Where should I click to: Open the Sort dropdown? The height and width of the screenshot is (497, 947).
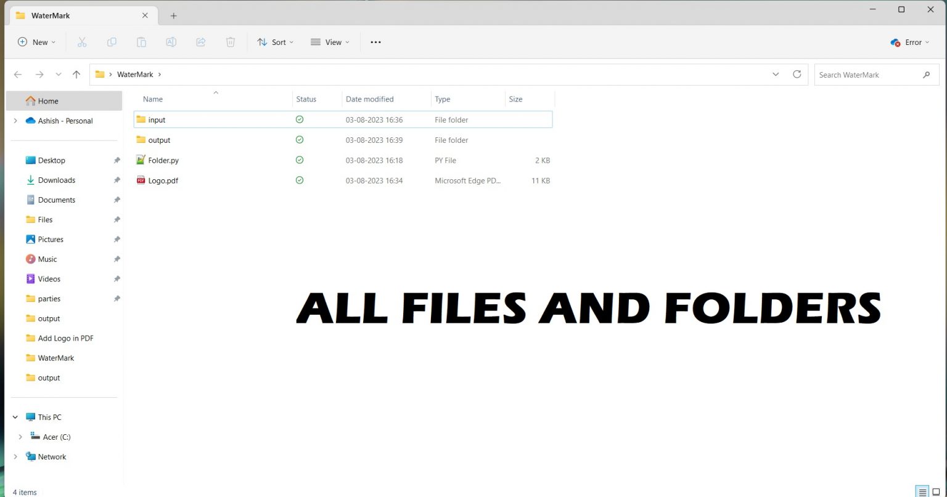(275, 42)
